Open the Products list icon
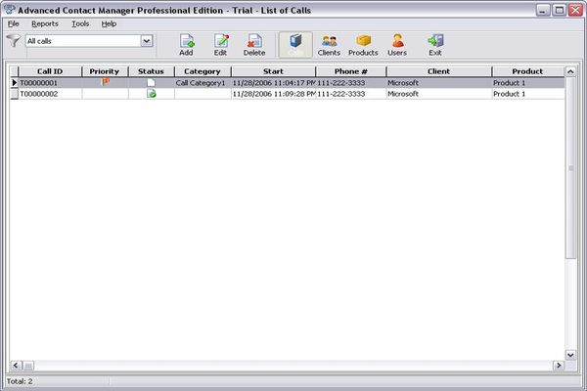The height and width of the screenshot is (391, 587). [363, 41]
